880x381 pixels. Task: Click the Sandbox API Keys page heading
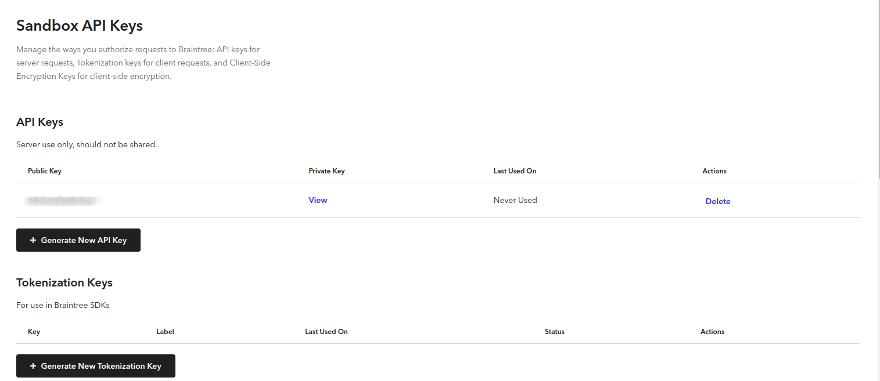[x=80, y=26]
